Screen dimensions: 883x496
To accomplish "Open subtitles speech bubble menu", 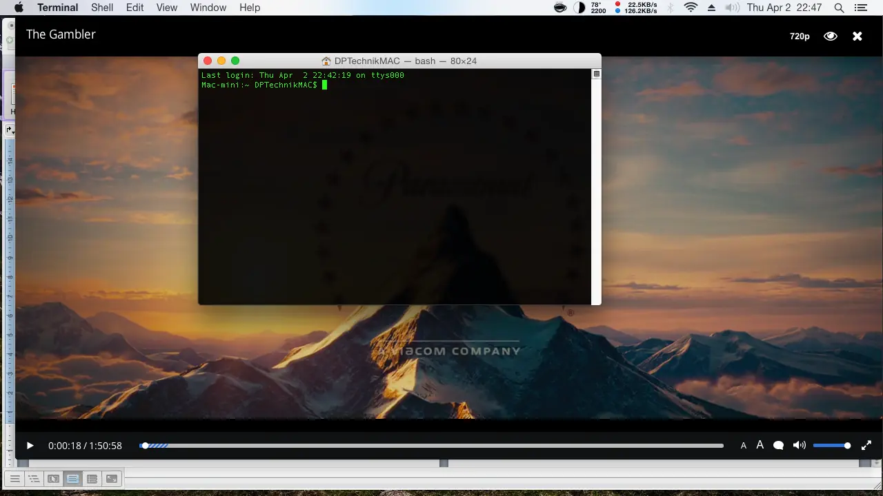I will pos(779,445).
